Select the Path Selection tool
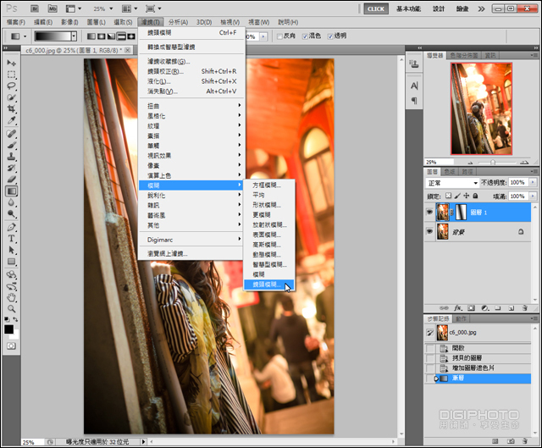The width and height of the screenshot is (542, 448). coord(11,250)
